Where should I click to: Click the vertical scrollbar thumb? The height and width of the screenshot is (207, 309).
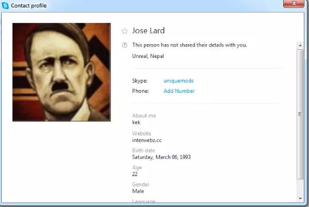300,114
